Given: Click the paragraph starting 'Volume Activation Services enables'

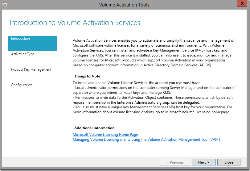Looking at the screenshot, I should [154, 53].
